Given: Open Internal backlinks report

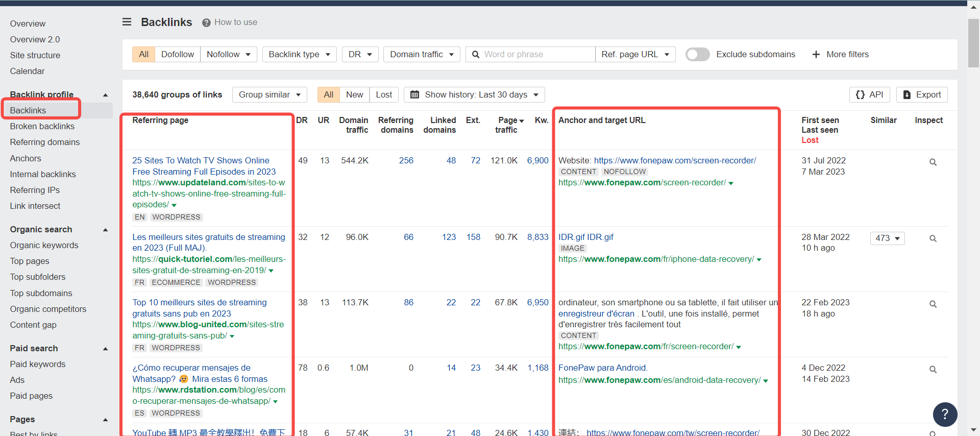Looking at the screenshot, I should tap(42, 174).
